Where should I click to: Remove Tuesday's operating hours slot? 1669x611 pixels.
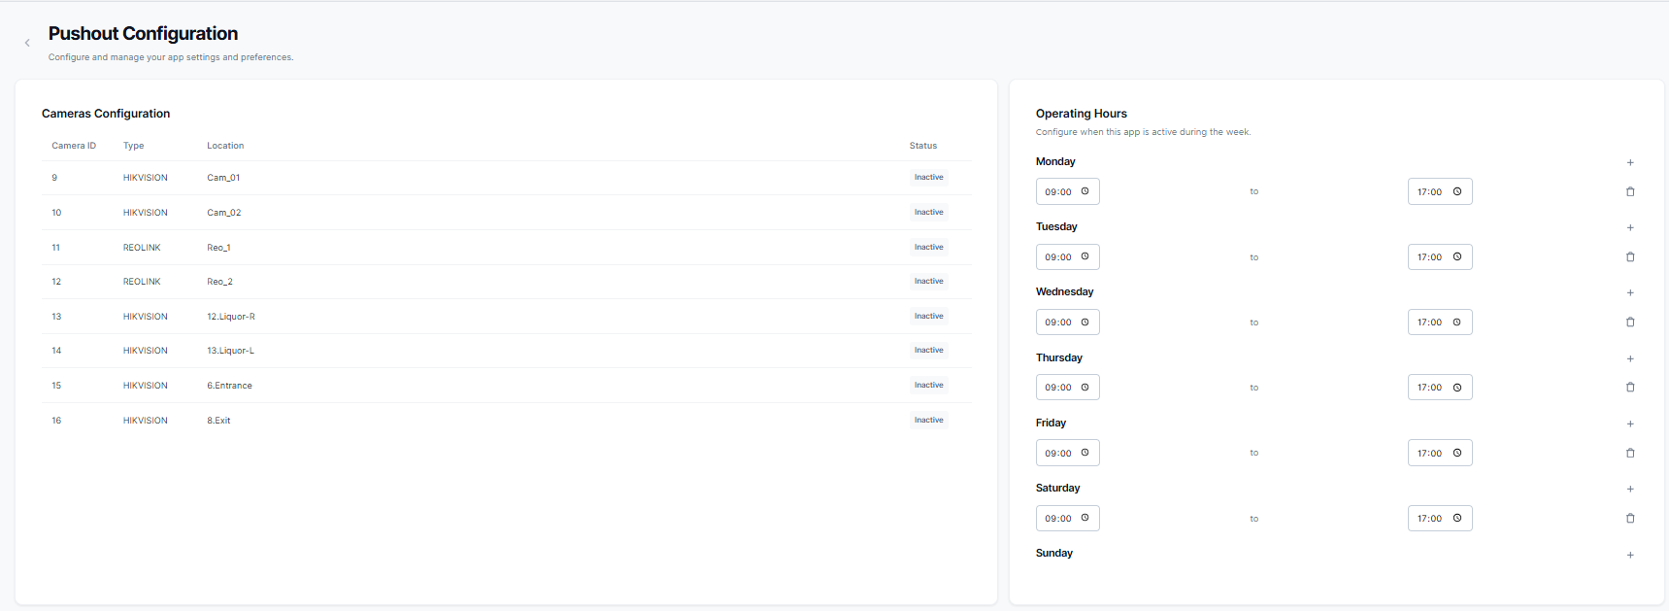[1630, 257]
